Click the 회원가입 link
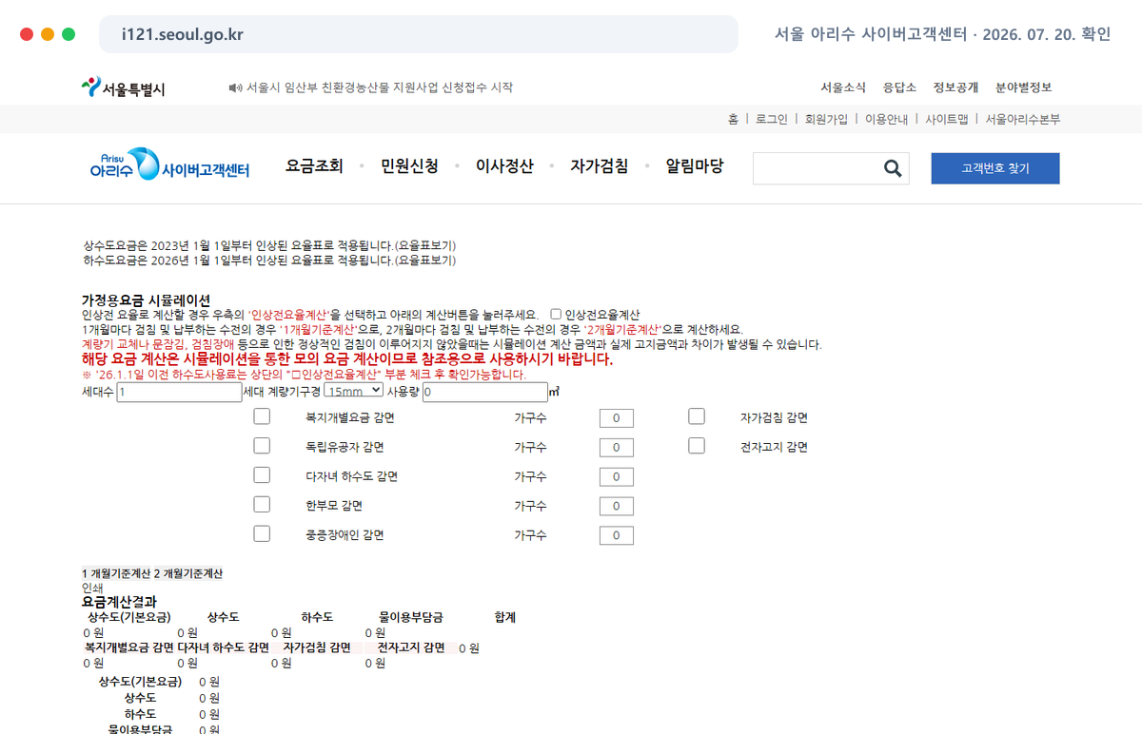This screenshot has width=1142, height=734. tap(826, 119)
